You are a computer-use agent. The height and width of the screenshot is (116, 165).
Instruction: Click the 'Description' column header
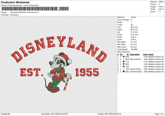coord(135,54)
